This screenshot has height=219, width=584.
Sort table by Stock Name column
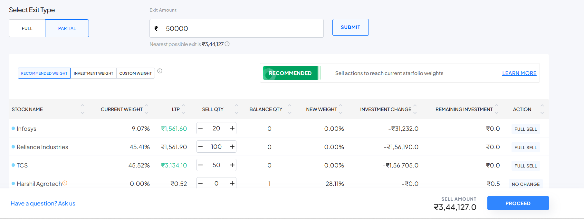tap(82, 109)
